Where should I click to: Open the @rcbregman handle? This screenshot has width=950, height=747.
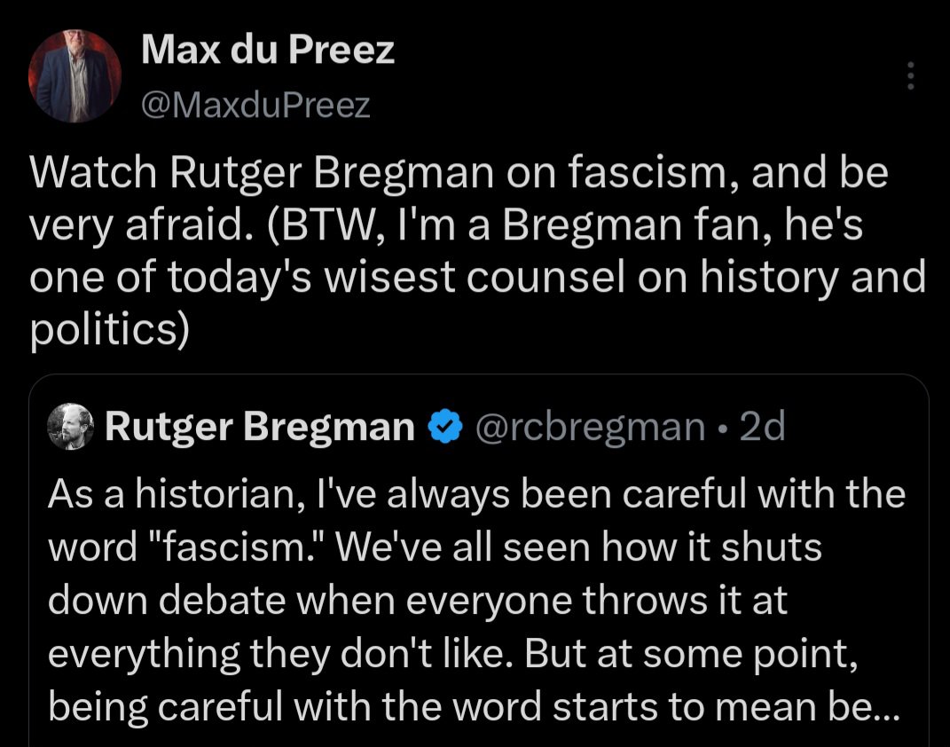point(592,429)
